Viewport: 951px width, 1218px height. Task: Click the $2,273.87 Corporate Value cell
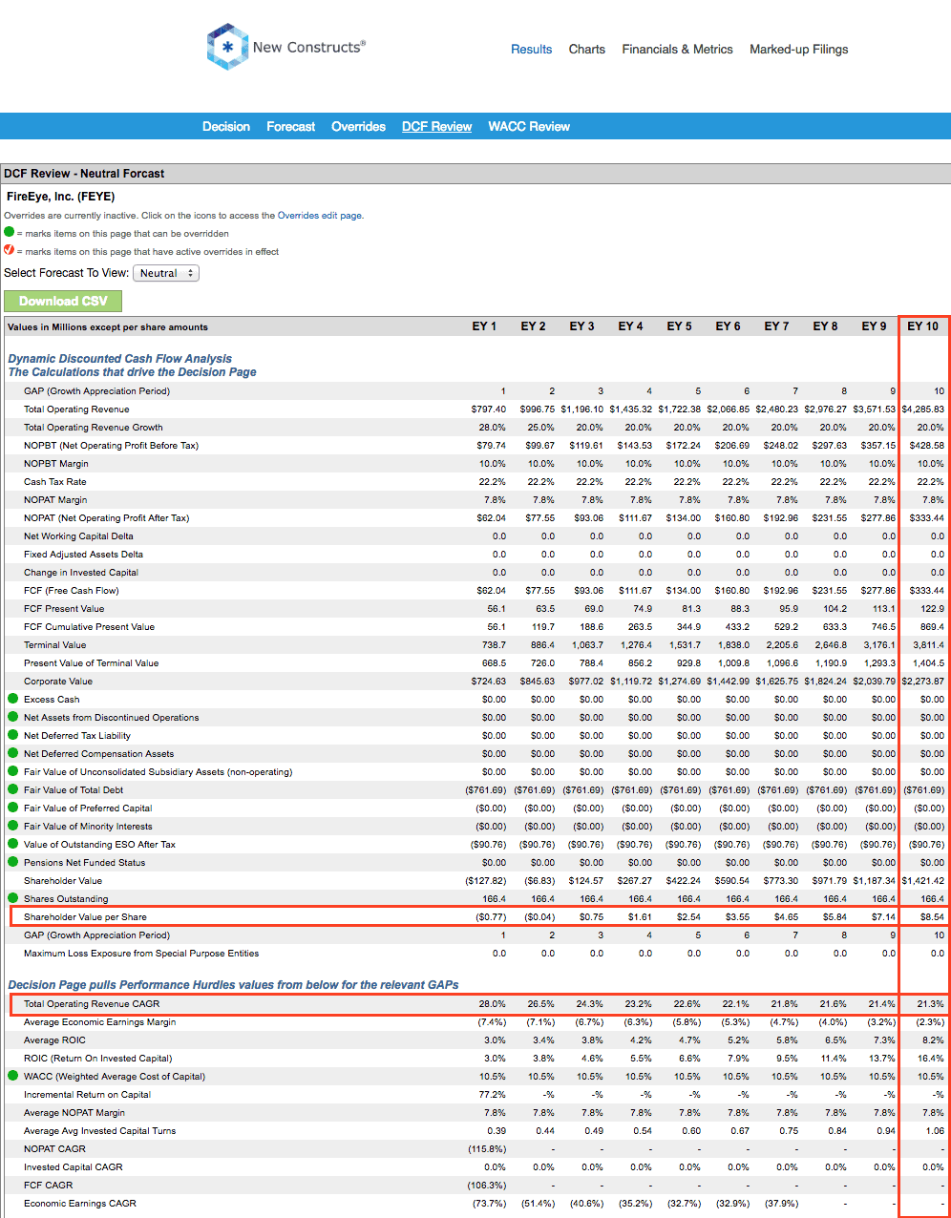pos(922,681)
